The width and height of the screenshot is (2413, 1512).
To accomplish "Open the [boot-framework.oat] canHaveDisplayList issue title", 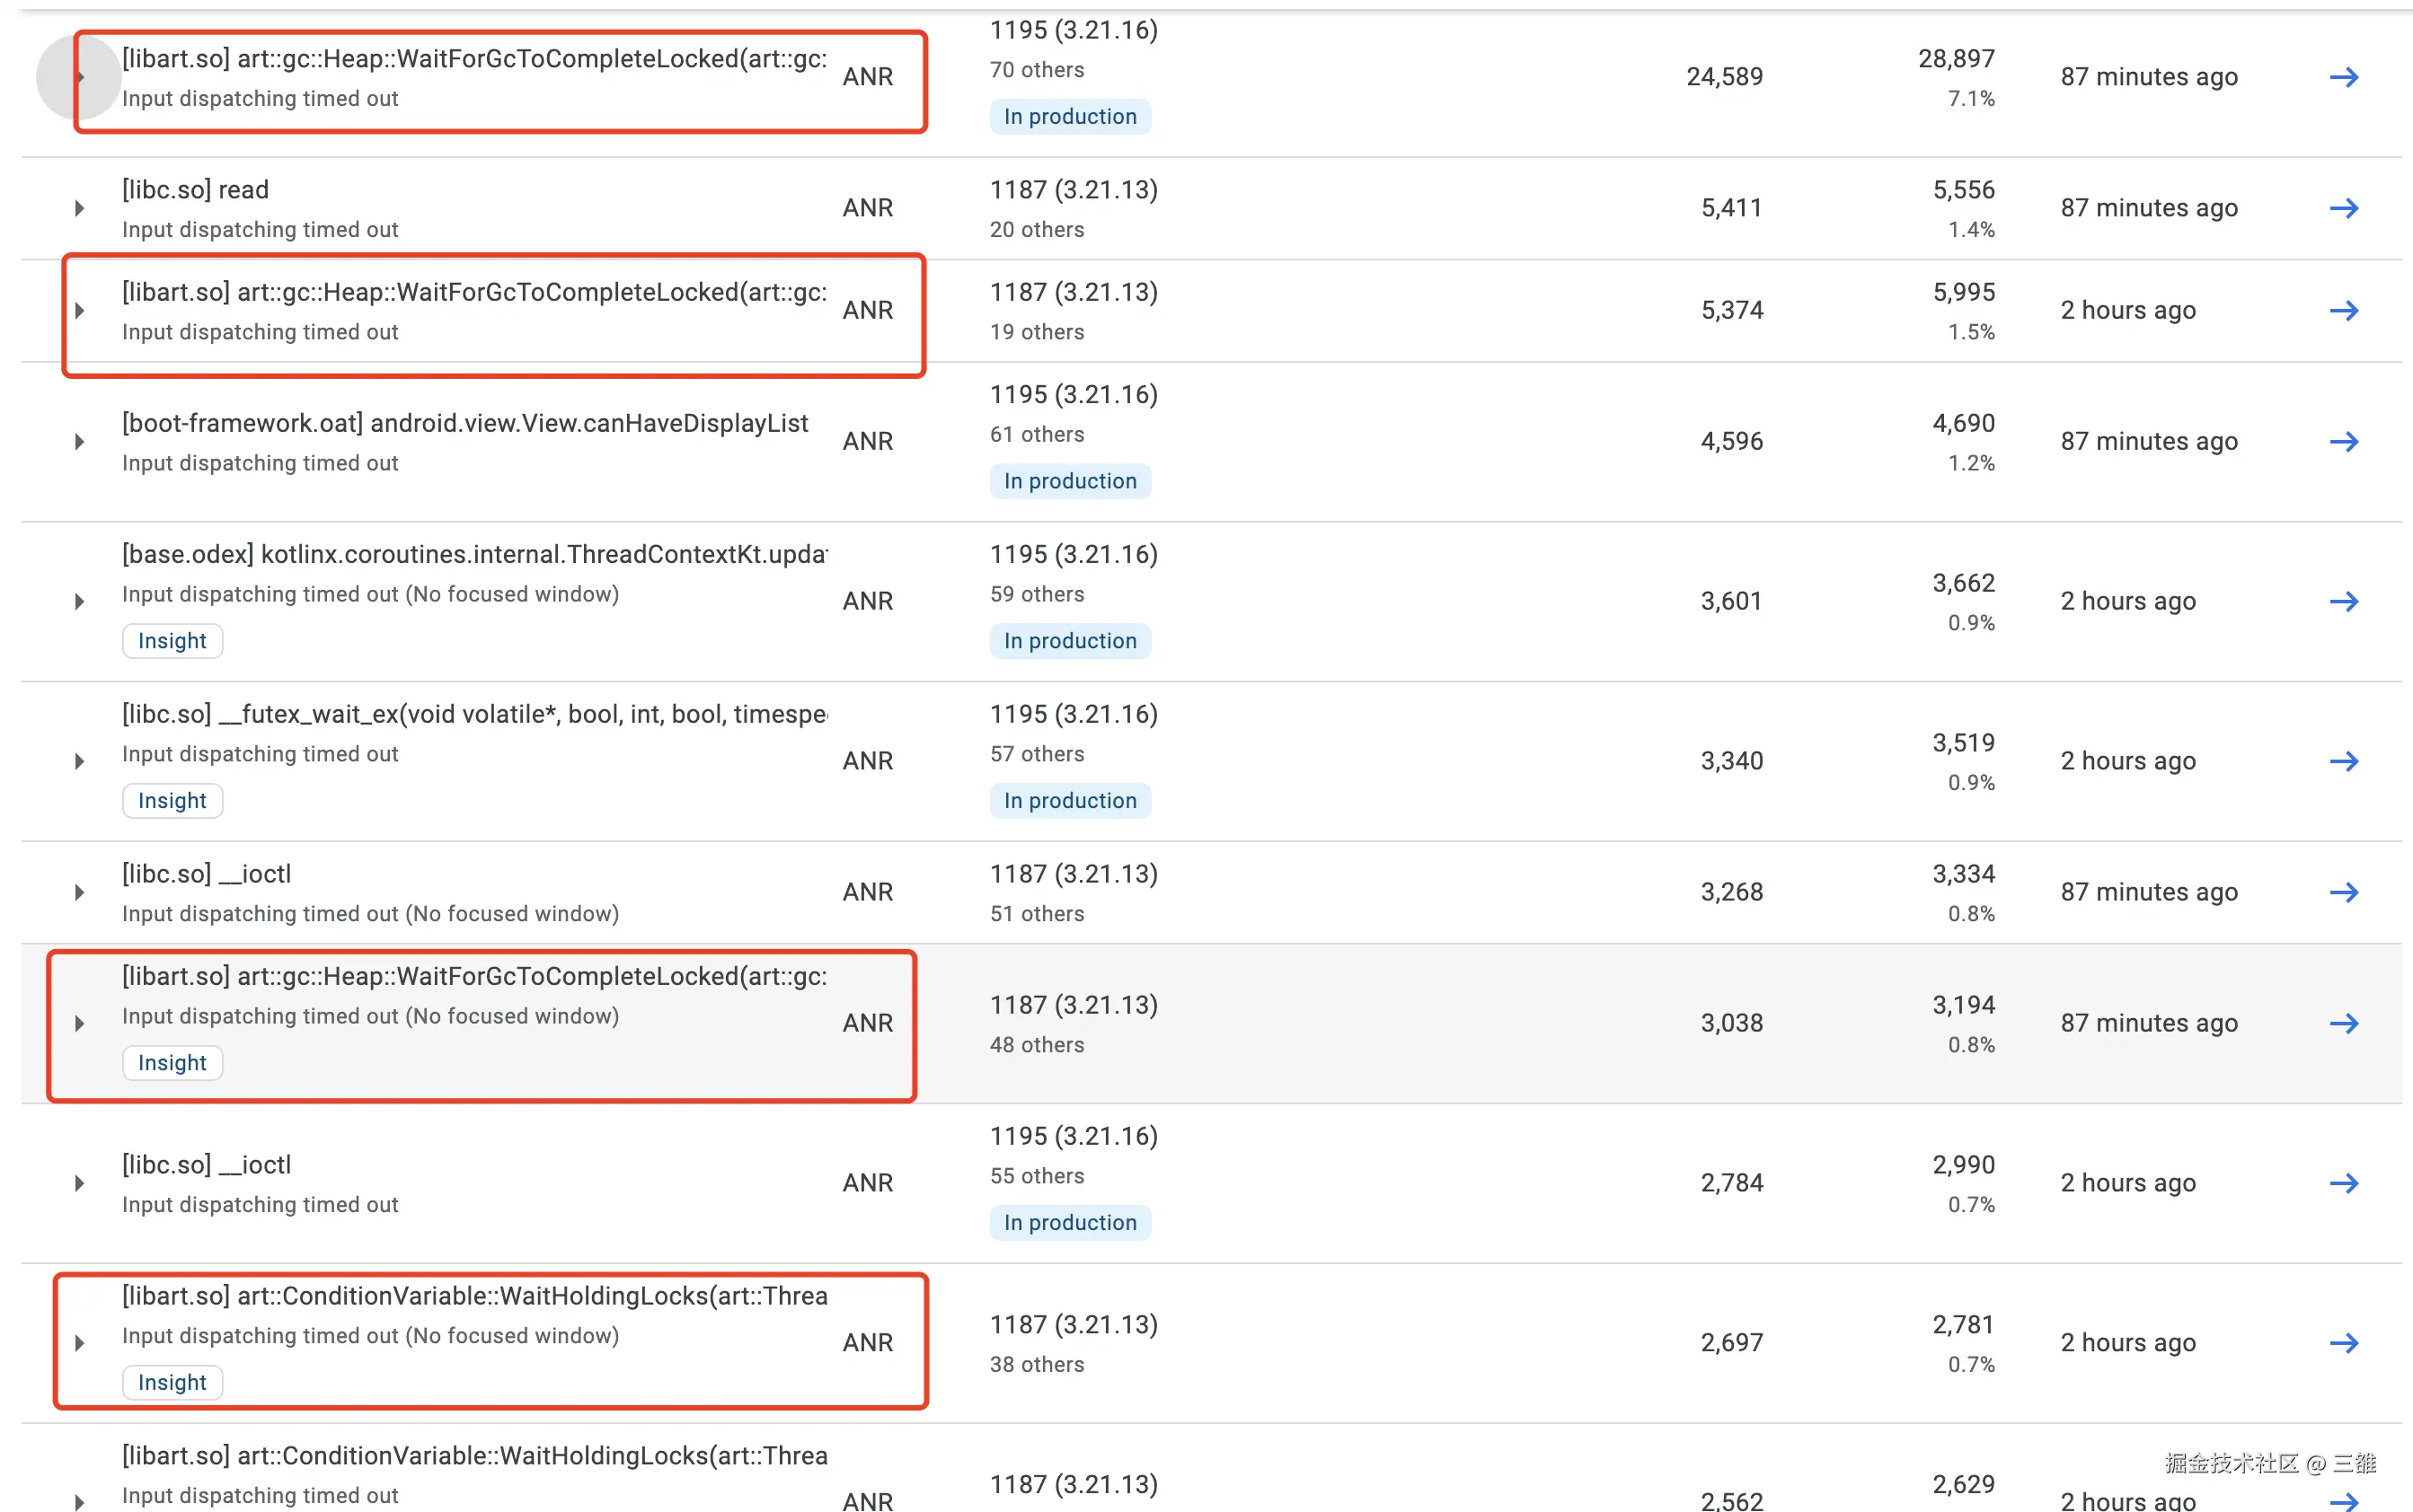I will coord(464,423).
